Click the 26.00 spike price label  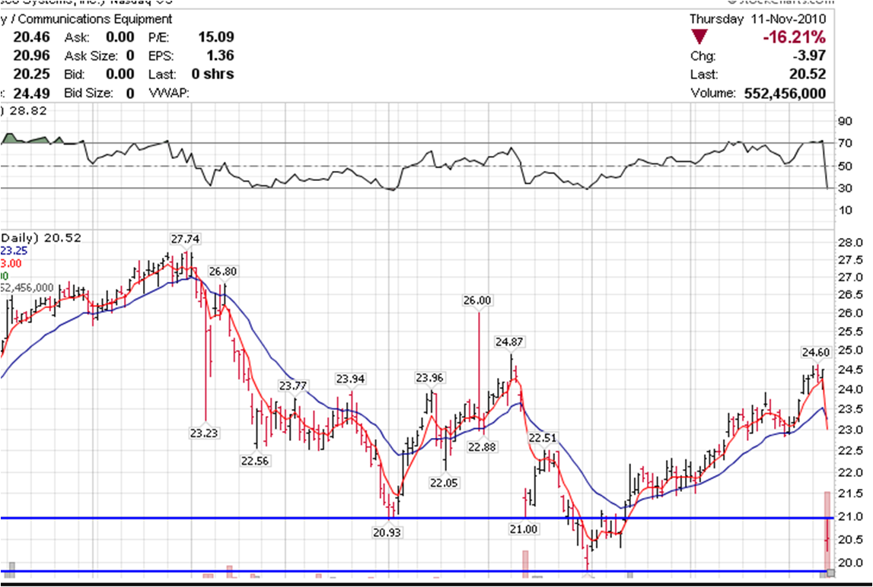[477, 300]
